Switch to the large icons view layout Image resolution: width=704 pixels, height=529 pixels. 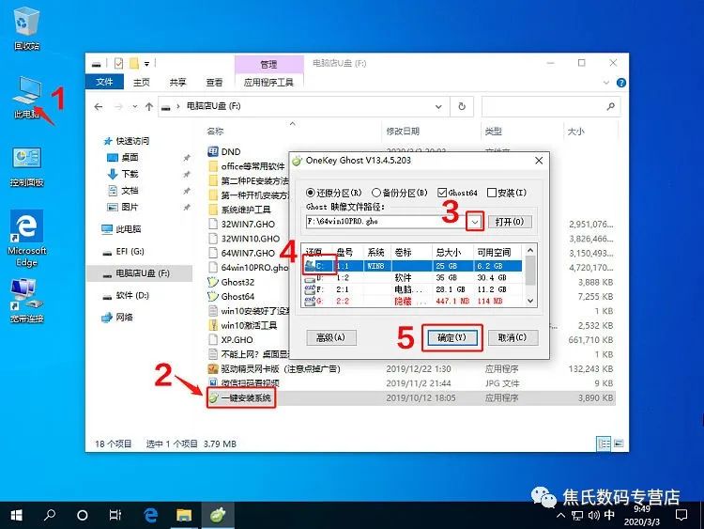pos(619,444)
